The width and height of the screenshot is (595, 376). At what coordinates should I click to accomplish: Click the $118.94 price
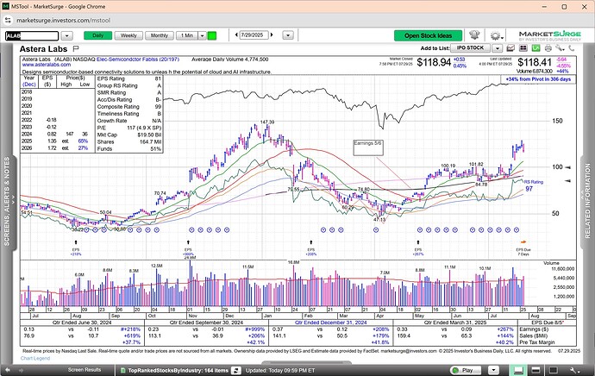(x=434, y=63)
